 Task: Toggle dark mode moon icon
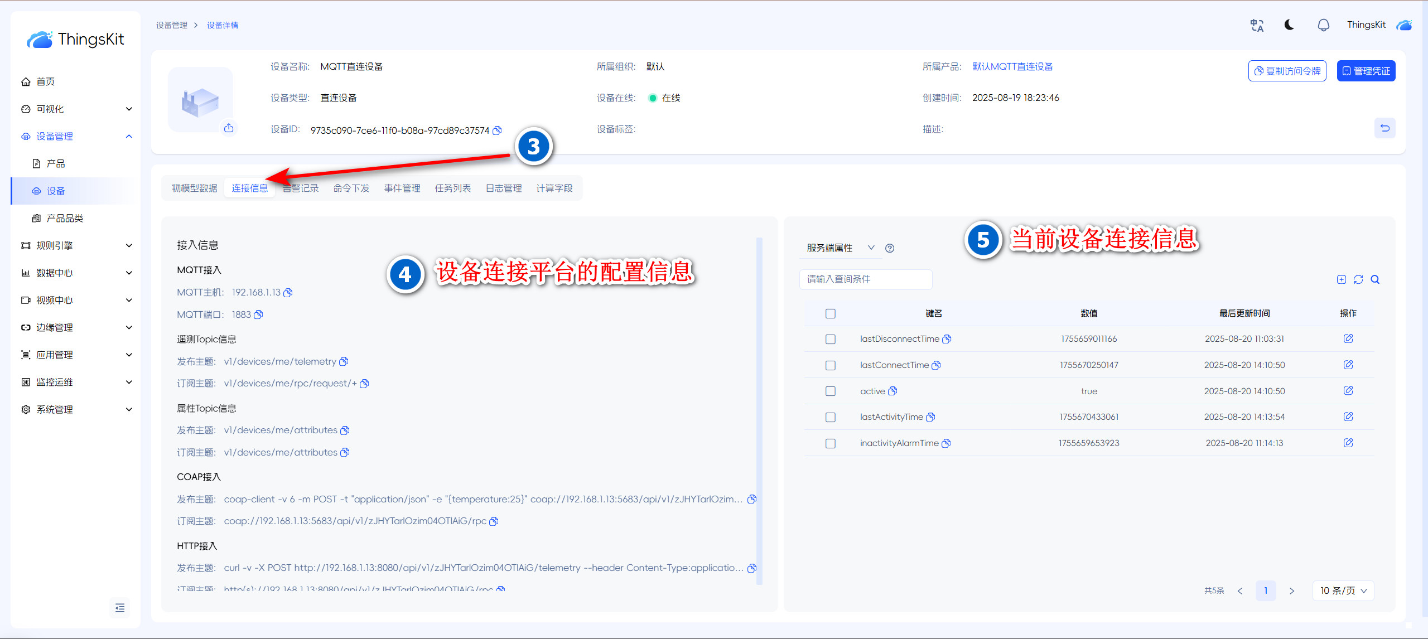click(x=1289, y=25)
